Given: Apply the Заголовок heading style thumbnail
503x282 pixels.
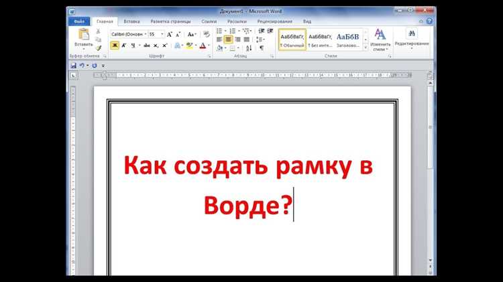Looking at the screenshot, I should point(348,39).
